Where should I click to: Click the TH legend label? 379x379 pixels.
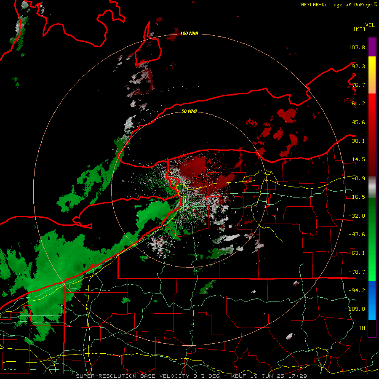[x=362, y=328]
